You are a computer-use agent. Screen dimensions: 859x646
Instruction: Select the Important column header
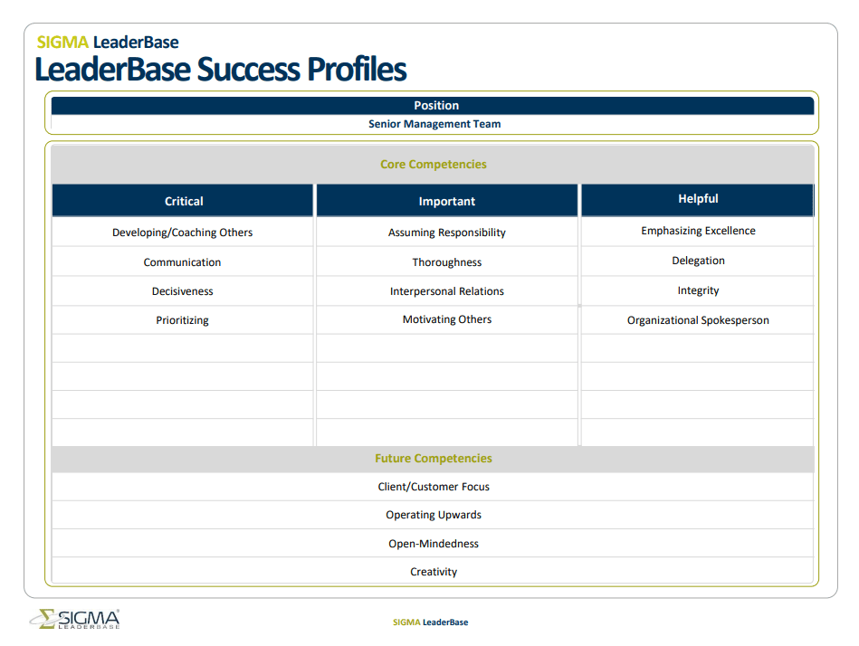(x=447, y=201)
